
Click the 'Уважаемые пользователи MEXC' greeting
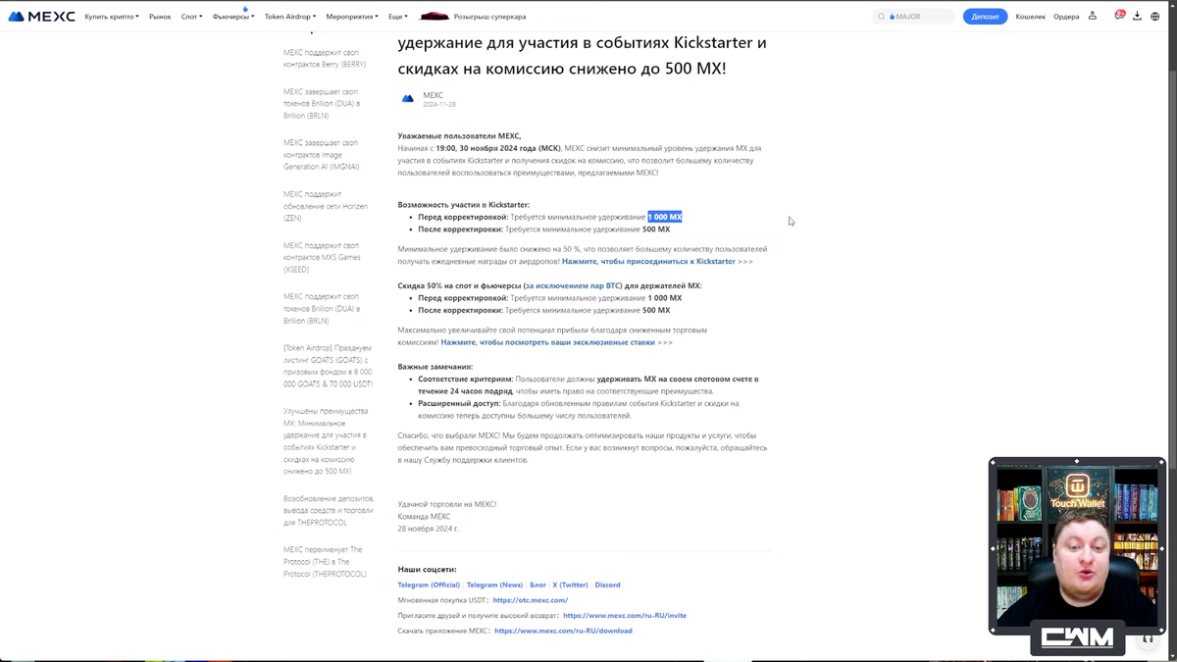tap(460, 136)
